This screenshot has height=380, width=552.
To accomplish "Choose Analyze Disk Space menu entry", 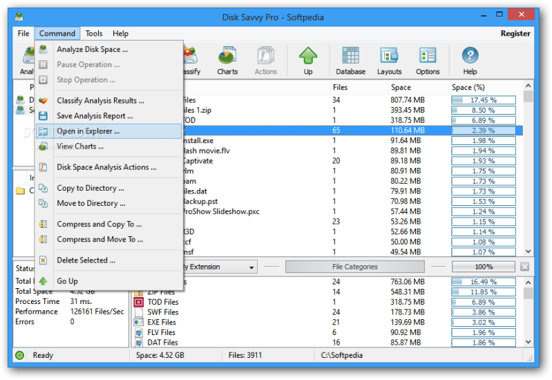I will pyautogui.click(x=108, y=49).
